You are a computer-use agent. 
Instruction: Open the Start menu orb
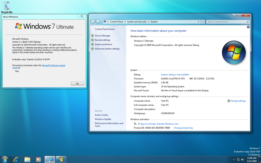click(x=5, y=159)
